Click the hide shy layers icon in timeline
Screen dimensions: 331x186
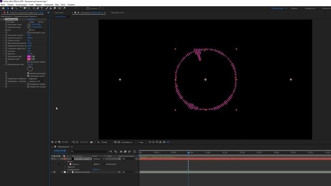pyautogui.click(x=121, y=151)
